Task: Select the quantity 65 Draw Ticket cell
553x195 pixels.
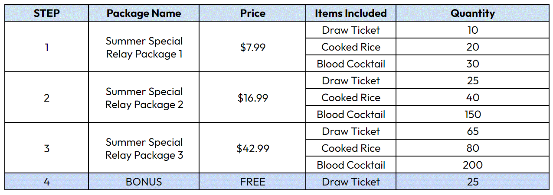Action: [473, 131]
